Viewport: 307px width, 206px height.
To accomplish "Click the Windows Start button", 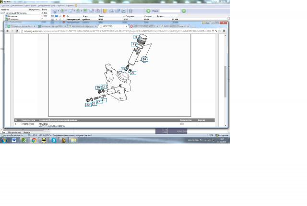I will tap(4, 140).
